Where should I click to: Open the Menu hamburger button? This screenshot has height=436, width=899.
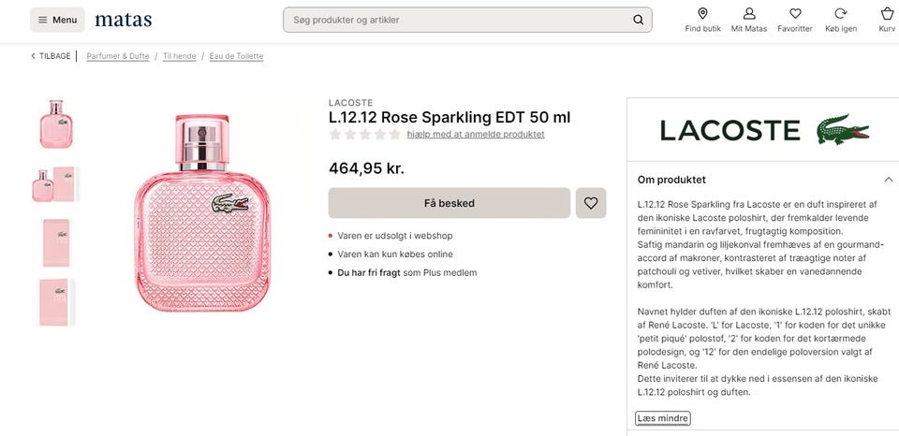57,20
